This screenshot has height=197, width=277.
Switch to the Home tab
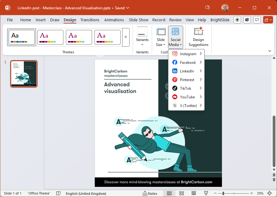(x=26, y=20)
